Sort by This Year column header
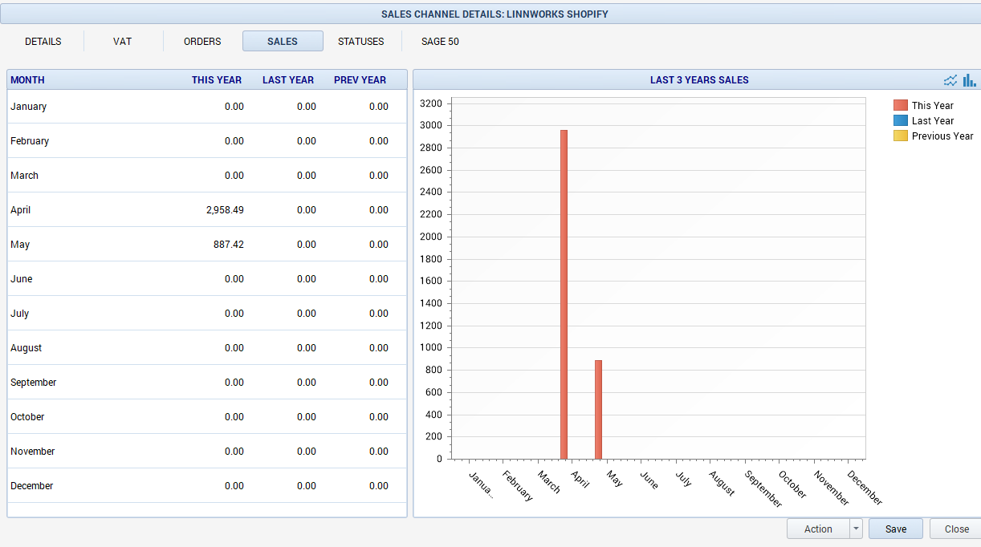The height and width of the screenshot is (547, 981). [216, 80]
